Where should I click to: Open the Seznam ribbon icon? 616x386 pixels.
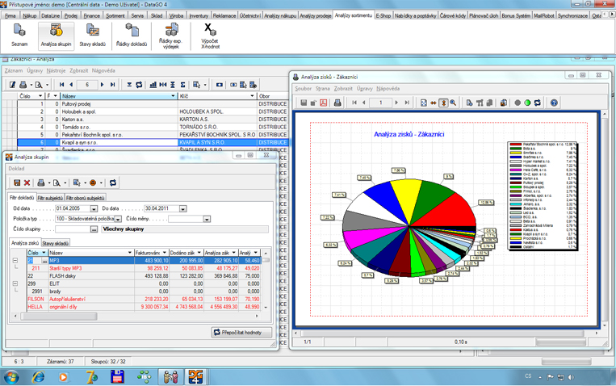[19, 34]
